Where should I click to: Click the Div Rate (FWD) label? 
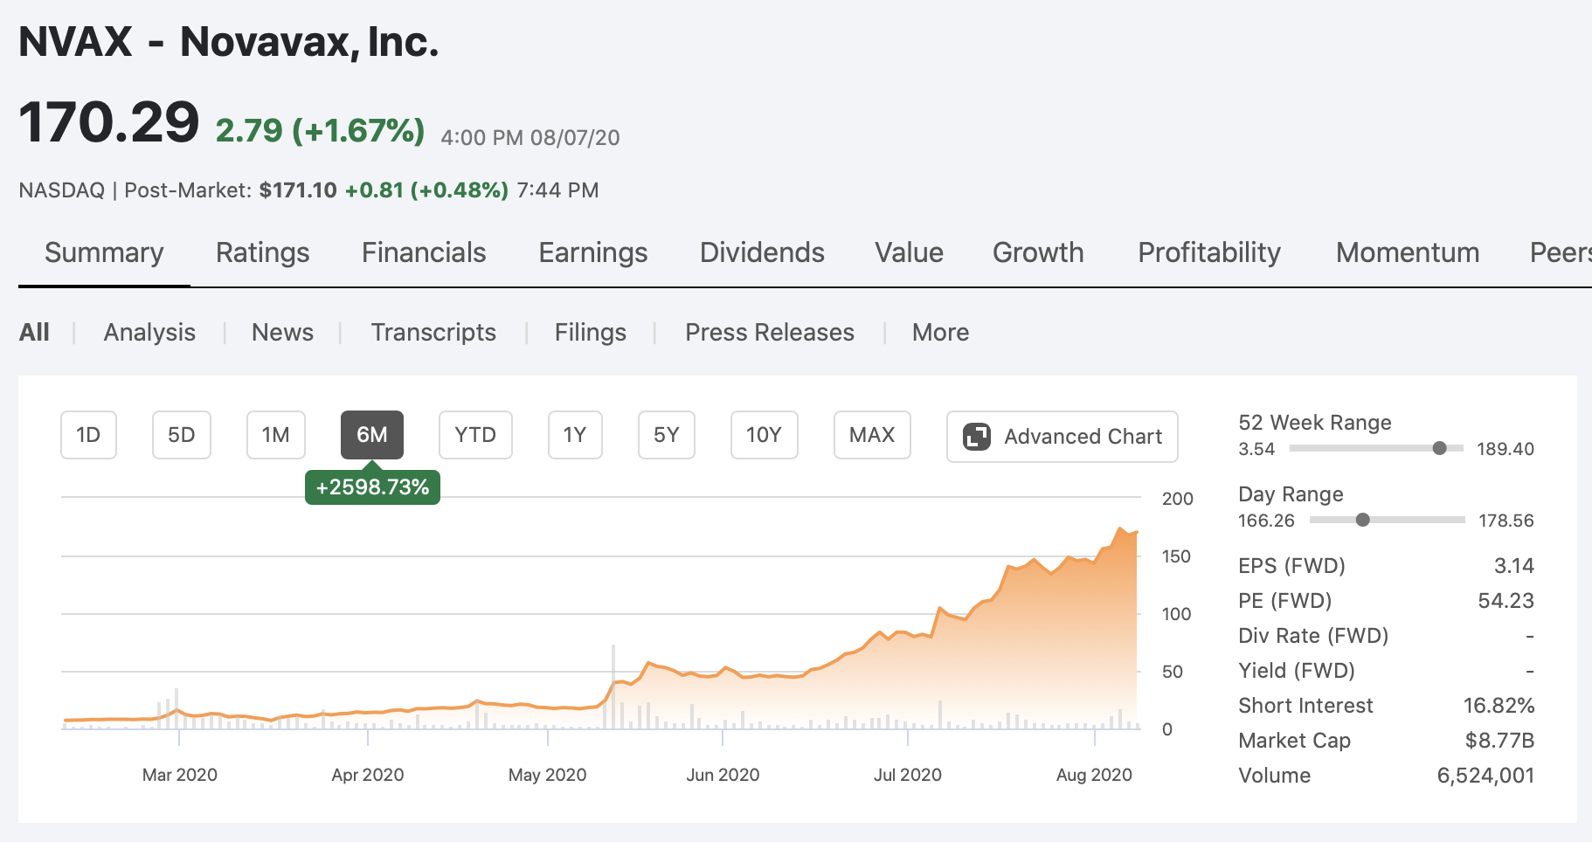pyautogui.click(x=1313, y=635)
